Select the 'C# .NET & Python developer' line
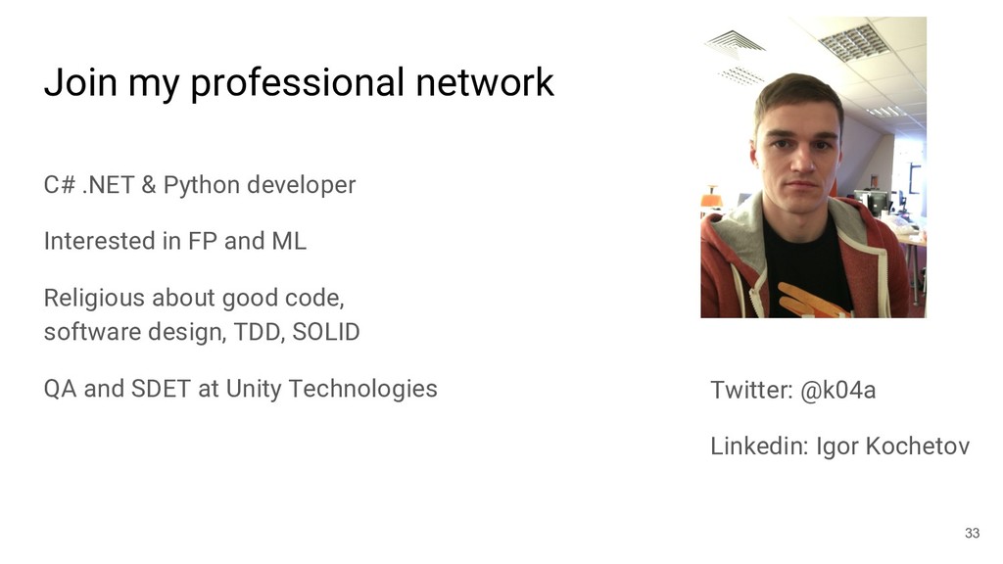1003x564 pixels. 199,184
